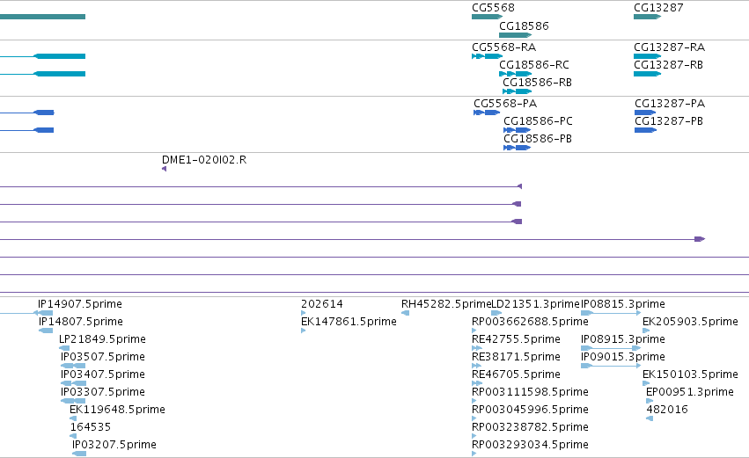749x458 pixels.
Task: Select the CG13287-PB protein glyph
Action: 645,130
